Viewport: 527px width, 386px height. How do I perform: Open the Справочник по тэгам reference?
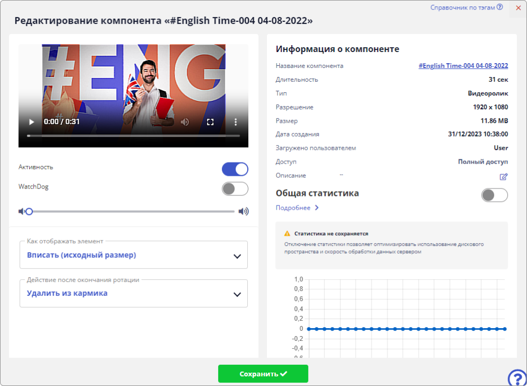coord(463,7)
